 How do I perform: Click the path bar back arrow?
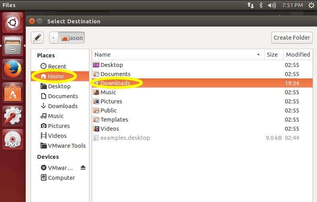pyautogui.click(x=54, y=38)
